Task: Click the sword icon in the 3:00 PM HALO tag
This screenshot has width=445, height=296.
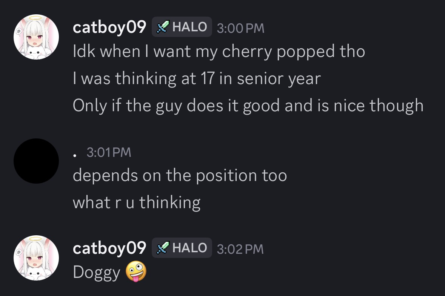Action: pos(163,27)
